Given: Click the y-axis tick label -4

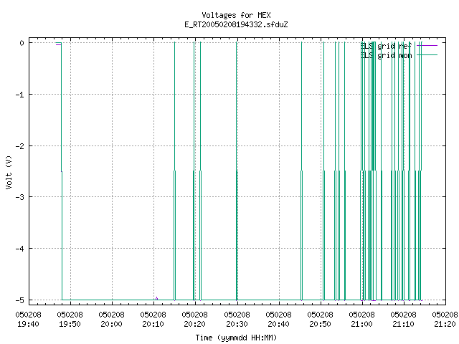Looking at the screenshot, I should pos(20,249).
